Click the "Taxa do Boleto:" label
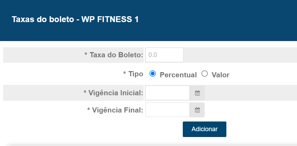The image size is (297, 146). 116,55
